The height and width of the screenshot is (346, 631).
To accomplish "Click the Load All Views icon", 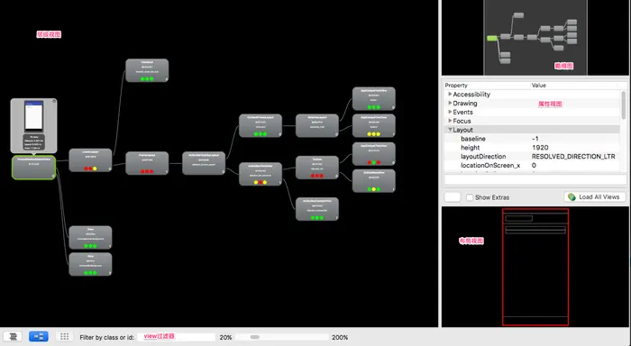I will click(572, 196).
